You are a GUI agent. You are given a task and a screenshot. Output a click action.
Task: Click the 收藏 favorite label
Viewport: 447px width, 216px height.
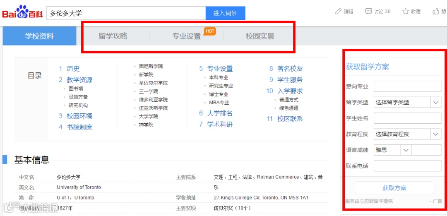416,12
